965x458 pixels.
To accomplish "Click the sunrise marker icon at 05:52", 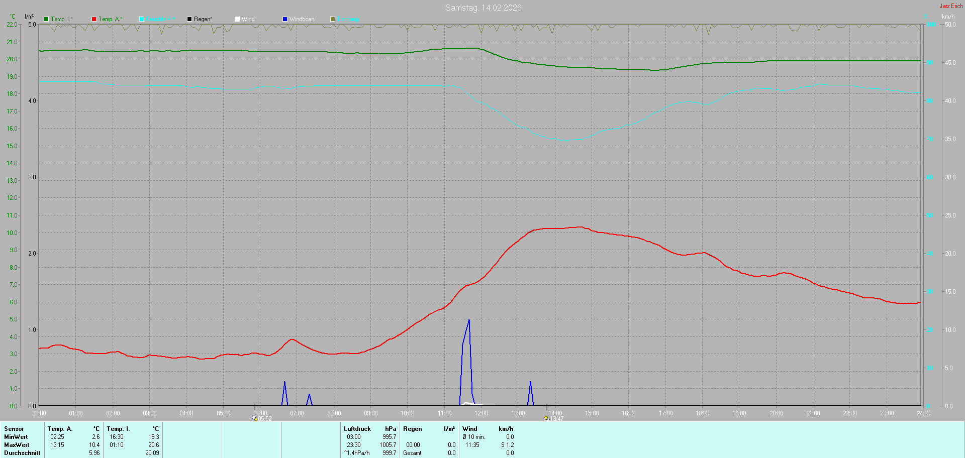I will pos(255,418).
